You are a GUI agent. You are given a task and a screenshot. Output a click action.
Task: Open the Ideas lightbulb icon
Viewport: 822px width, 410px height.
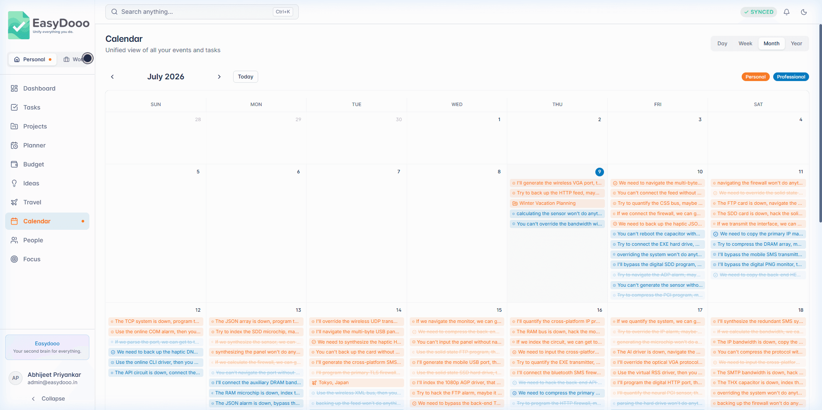(x=14, y=183)
